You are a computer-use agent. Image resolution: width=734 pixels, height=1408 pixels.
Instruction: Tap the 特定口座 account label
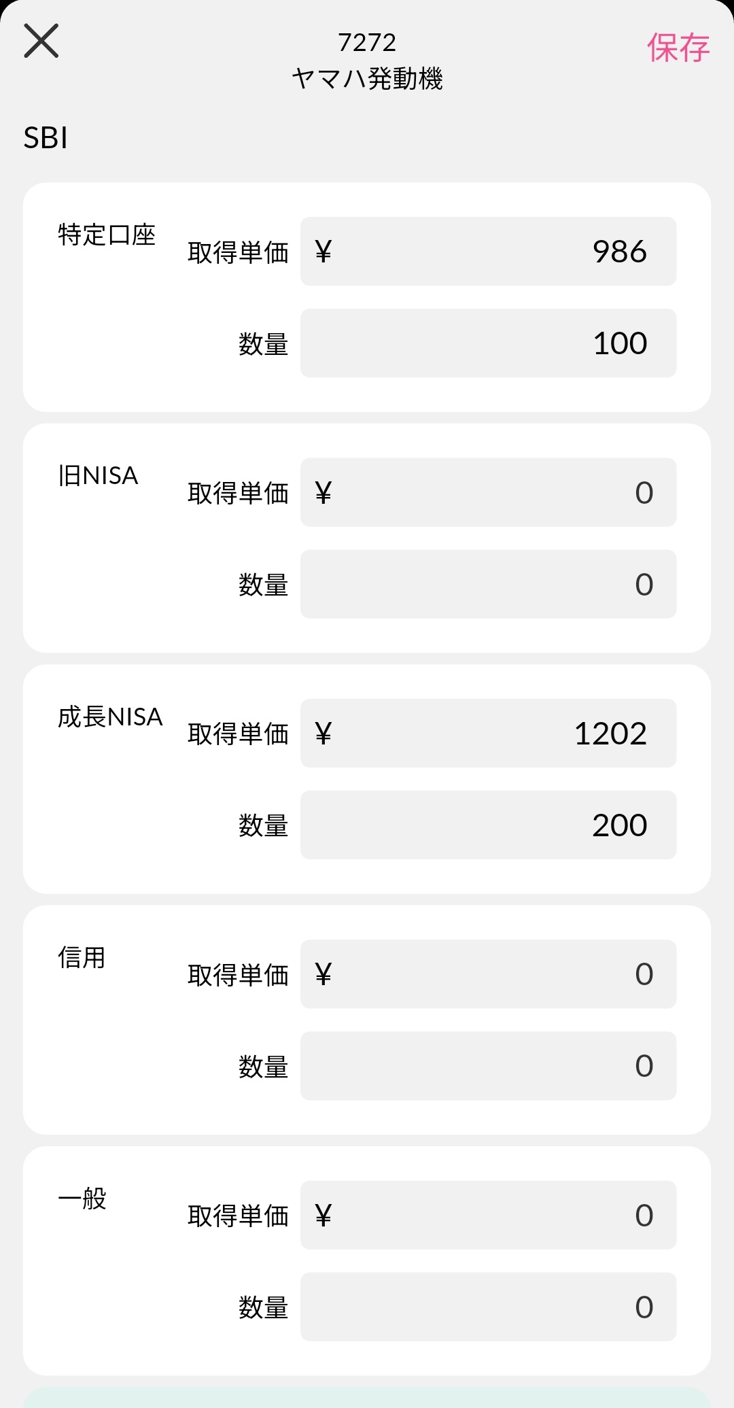pos(107,235)
